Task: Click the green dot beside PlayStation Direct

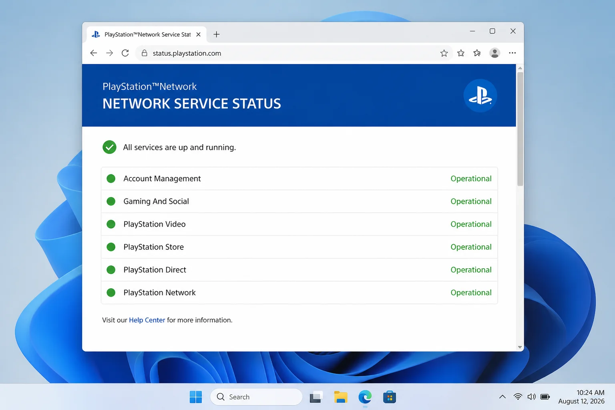Action: [111, 270]
